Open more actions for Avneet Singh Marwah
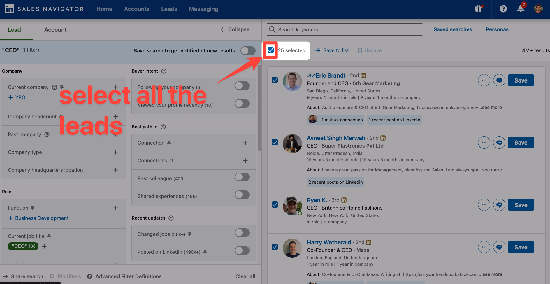 [484, 143]
